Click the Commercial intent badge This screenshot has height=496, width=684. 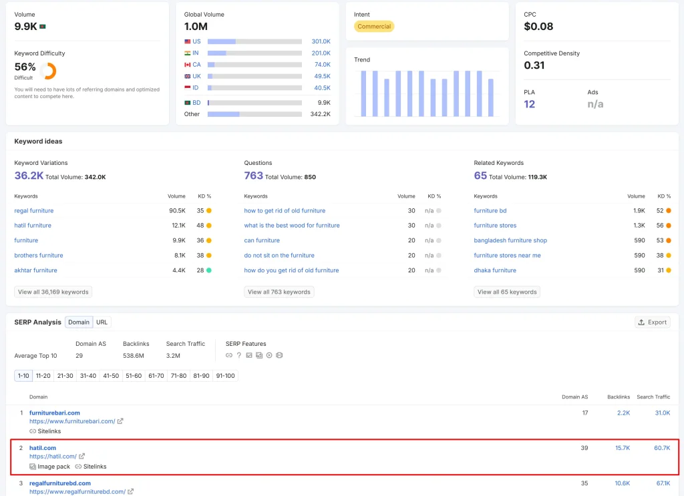pyautogui.click(x=374, y=27)
